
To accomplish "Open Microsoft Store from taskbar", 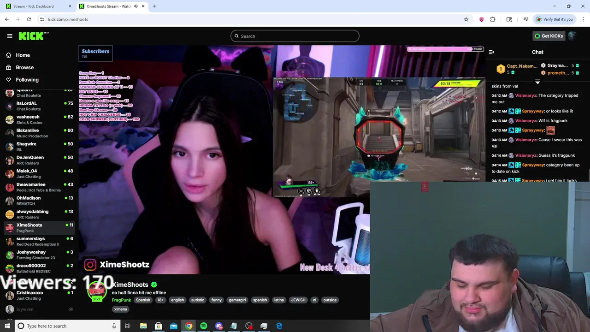I will (x=158, y=326).
